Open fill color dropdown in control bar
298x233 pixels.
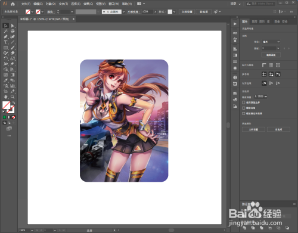[32, 12]
